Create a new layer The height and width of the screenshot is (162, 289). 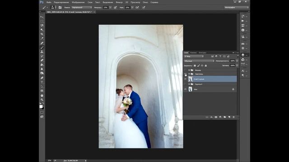229,117
